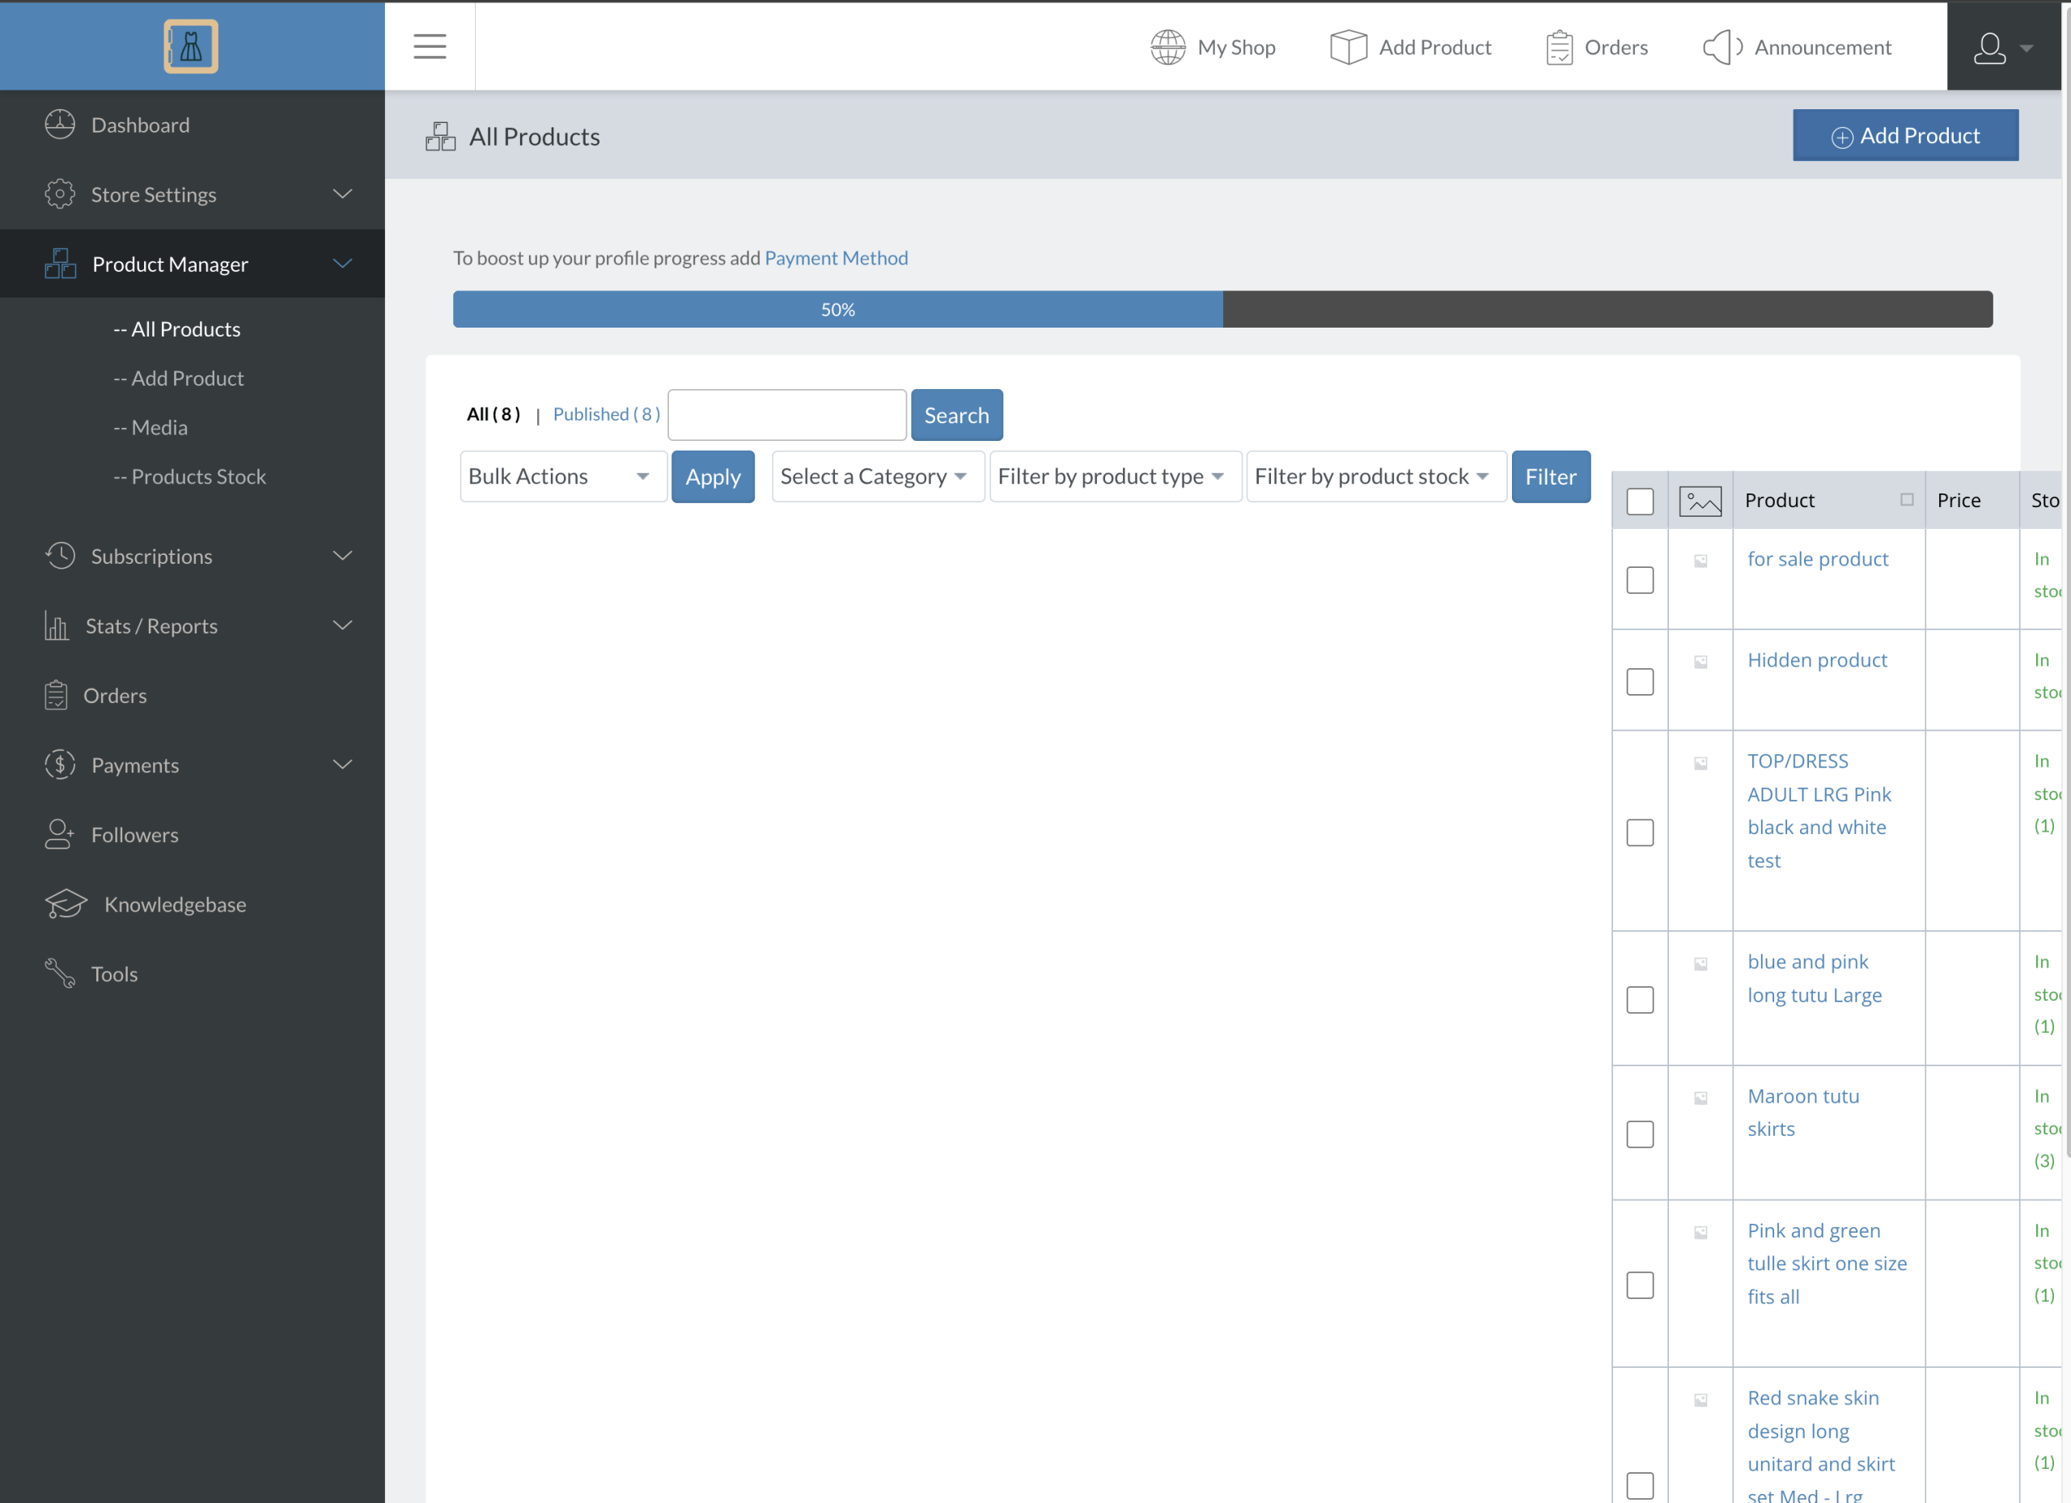Image resolution: width=2071 pixels, height=1503 pixels.
Task: Click the shop logo dress icon
Action: coord(191,45)
